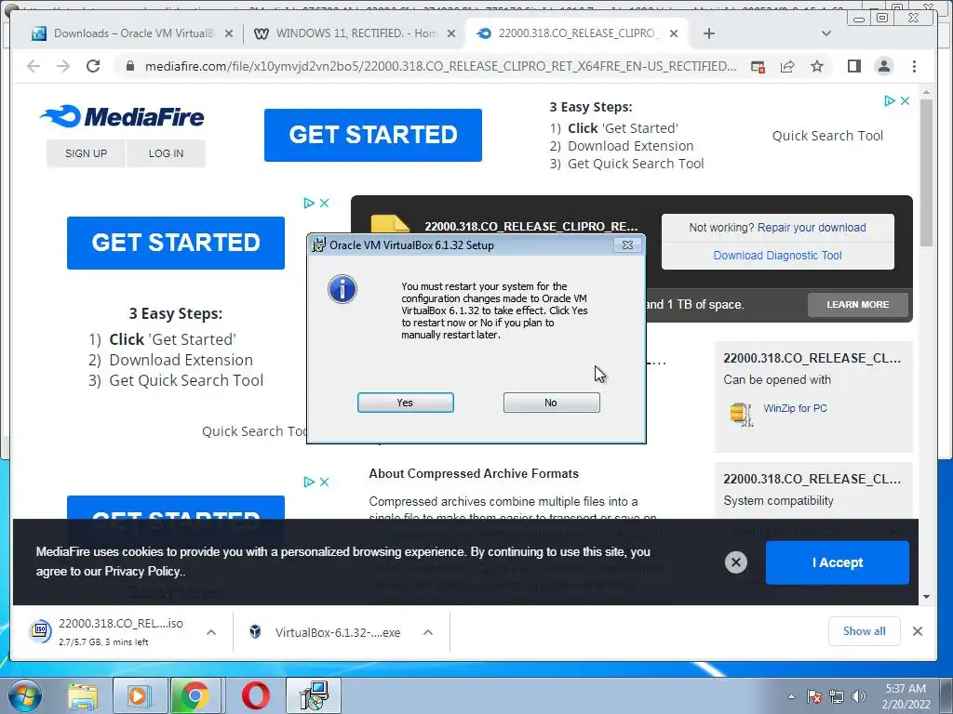Screen dimensions: 953x714
Task: Close the WINDOWS 11, RECTIFIED tab
Action: [451, 34]
